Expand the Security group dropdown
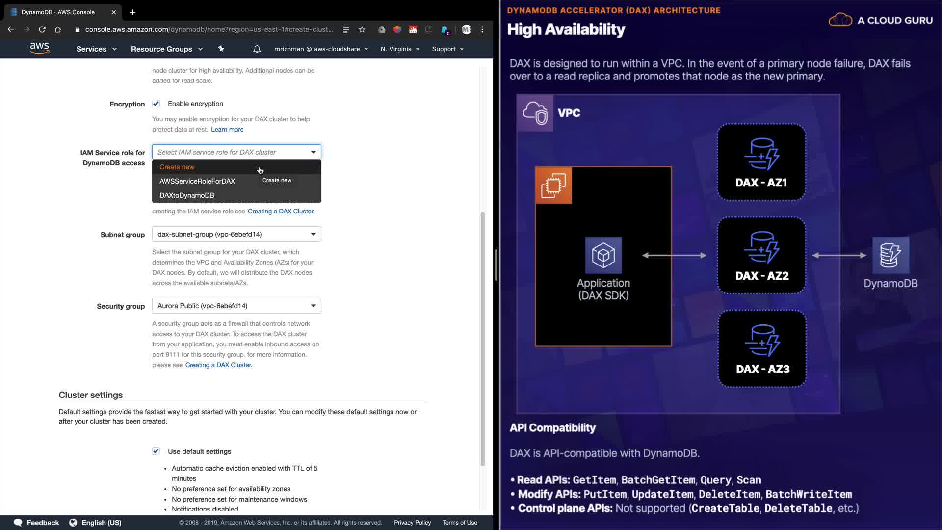The width and height of the screenshot is (942, 530). click(x=236, y=306)
